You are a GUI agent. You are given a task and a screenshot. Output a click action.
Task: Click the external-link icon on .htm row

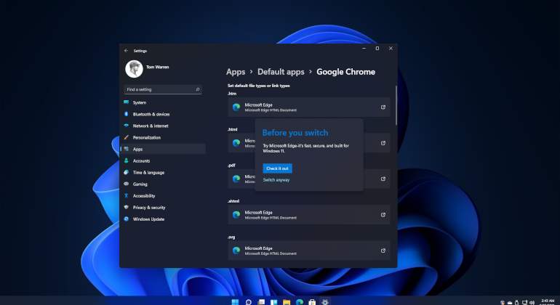tap(383, 107)
